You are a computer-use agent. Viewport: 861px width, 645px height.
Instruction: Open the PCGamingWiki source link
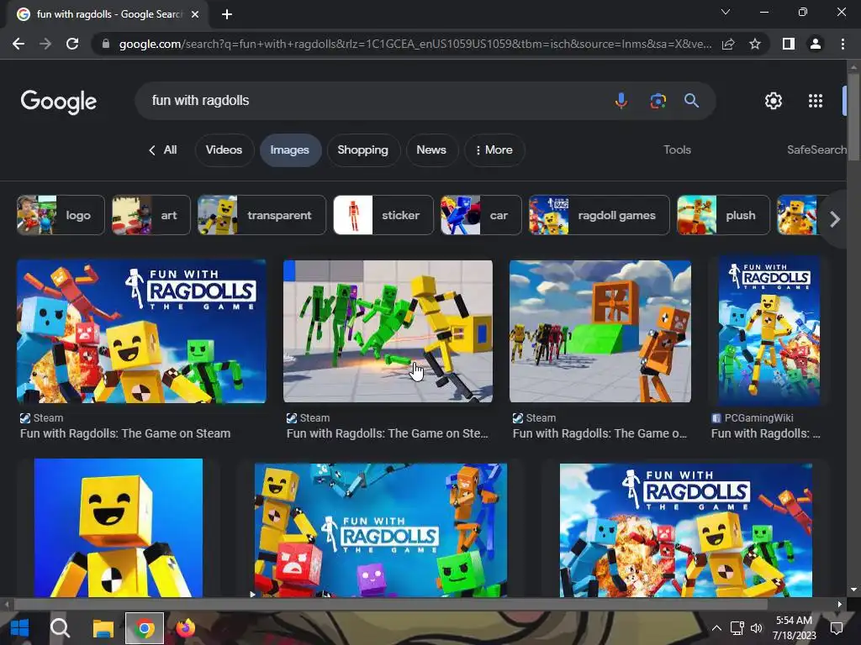(753, 418)
